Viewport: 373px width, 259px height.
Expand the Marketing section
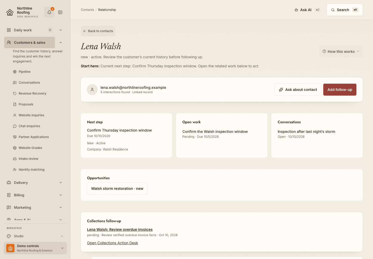click(x=61, y=207)
